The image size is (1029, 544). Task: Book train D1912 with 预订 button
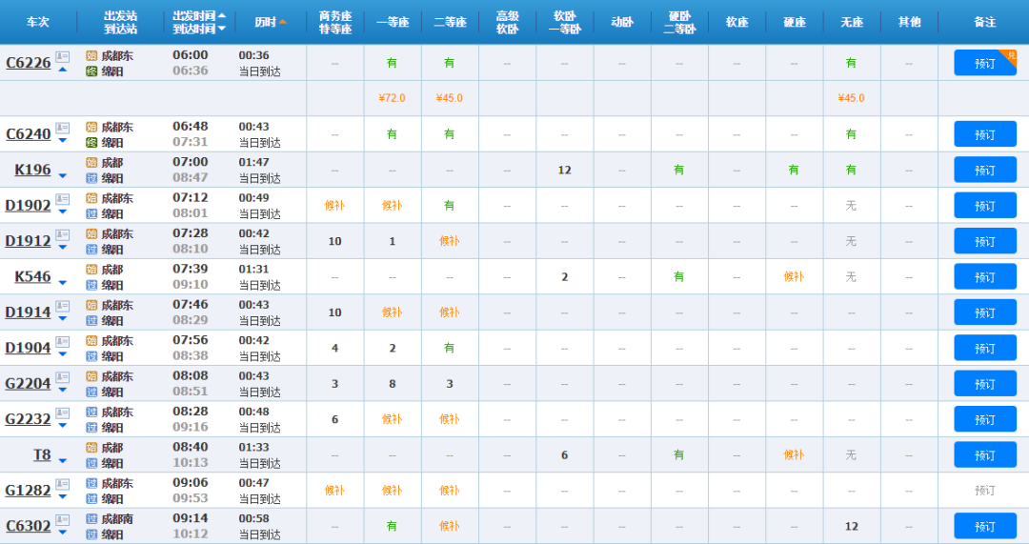tap(985, 241)
